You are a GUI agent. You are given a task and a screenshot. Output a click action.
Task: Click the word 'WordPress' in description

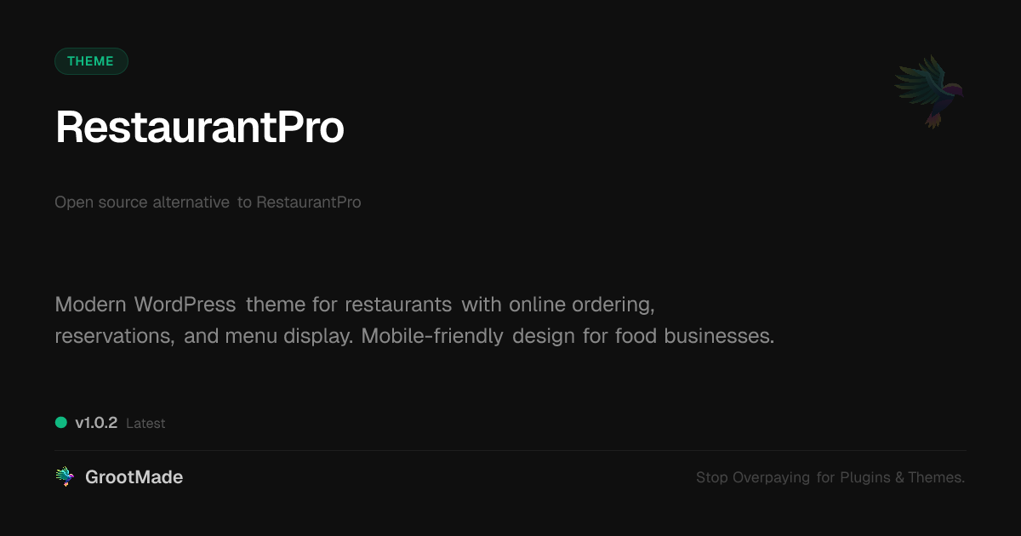tap(185, 305)
